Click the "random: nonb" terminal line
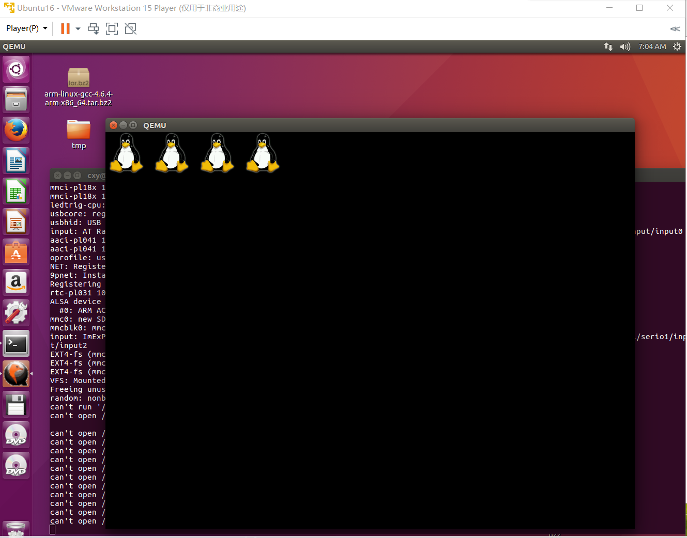Image resolution: width=687 pixels, height=538 pixels. point(78,398)
